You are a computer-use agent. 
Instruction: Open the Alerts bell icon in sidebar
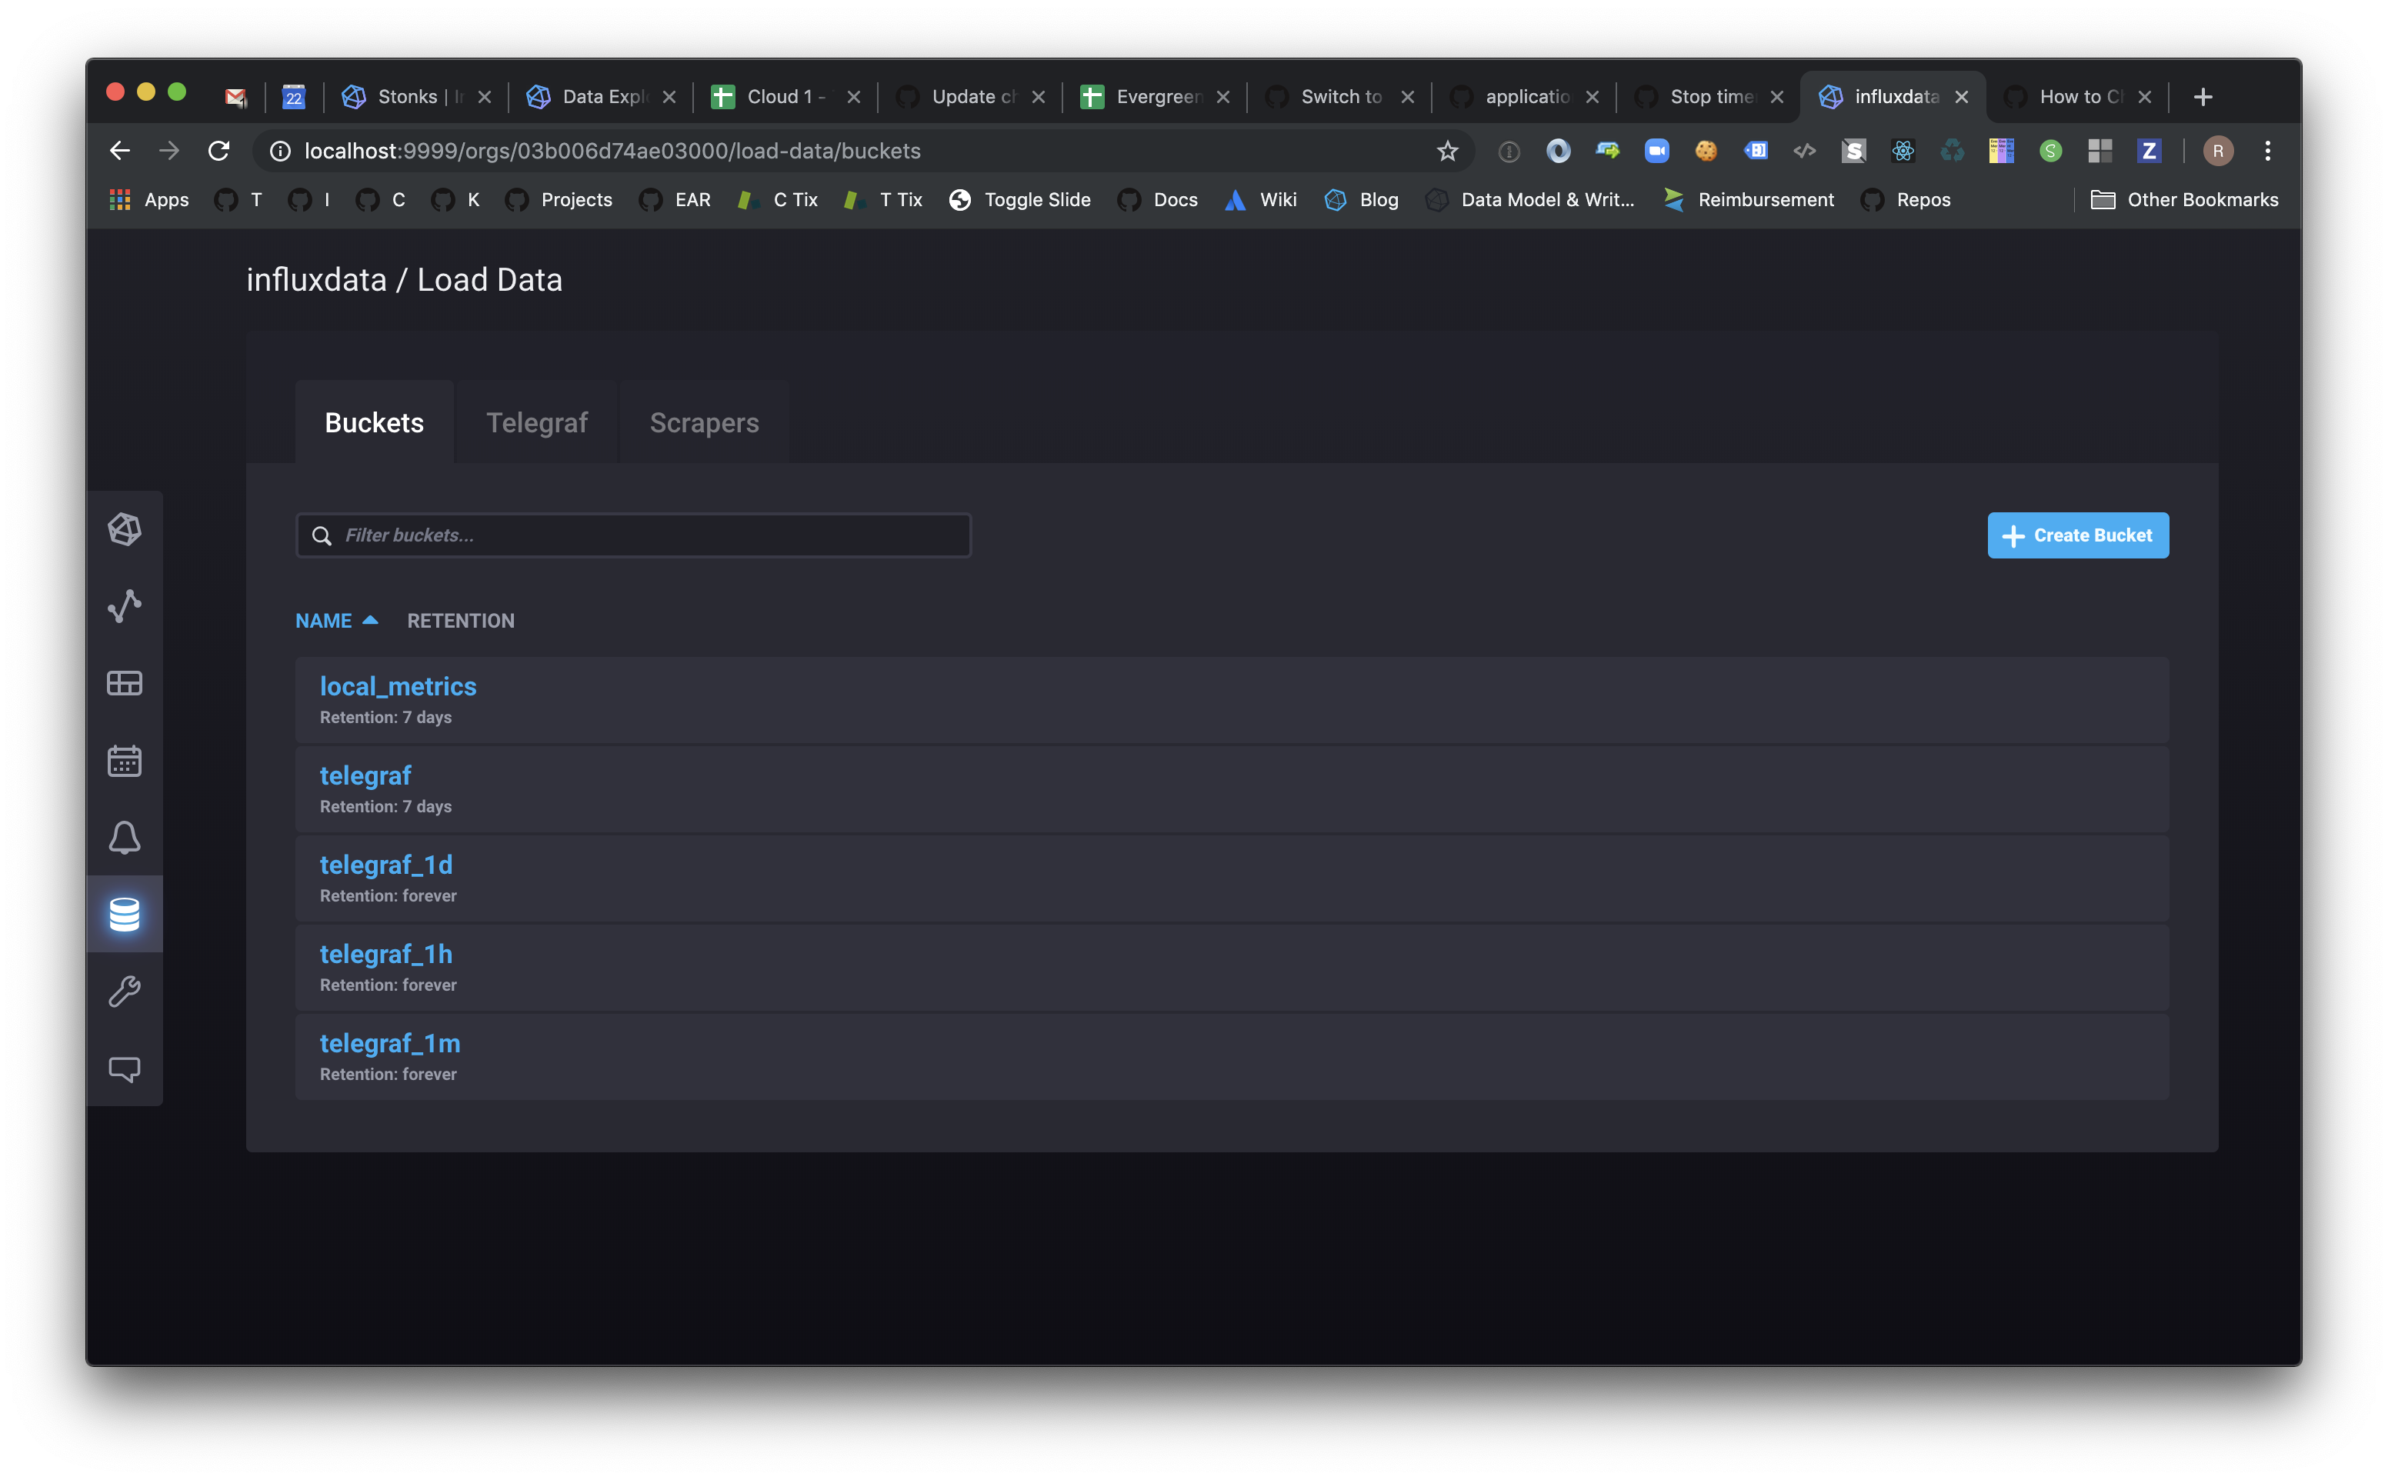click(x=125, y=838)
